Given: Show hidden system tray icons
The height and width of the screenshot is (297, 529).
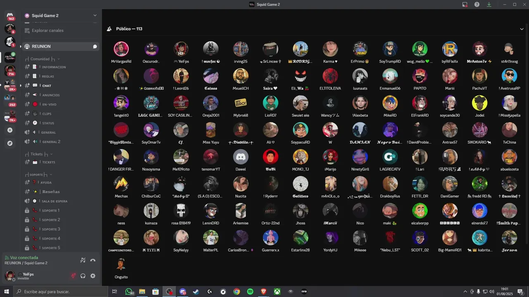Looking at the screenshot, I should click(x=465, y=292).
